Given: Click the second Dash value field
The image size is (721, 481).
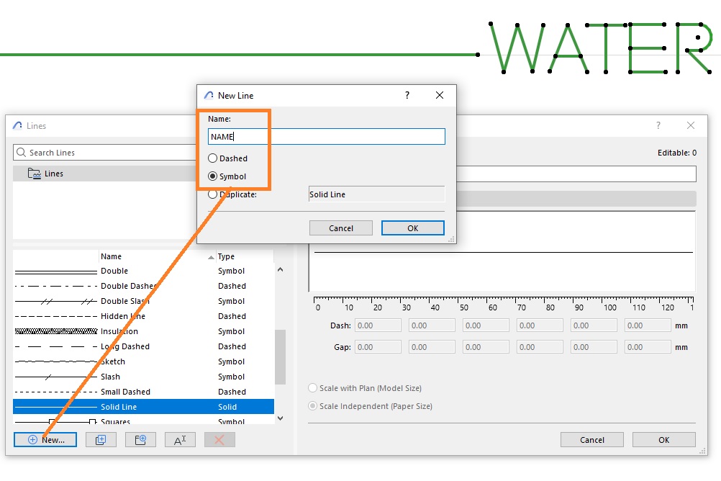Looking at the screenshot, I should 432,325.
